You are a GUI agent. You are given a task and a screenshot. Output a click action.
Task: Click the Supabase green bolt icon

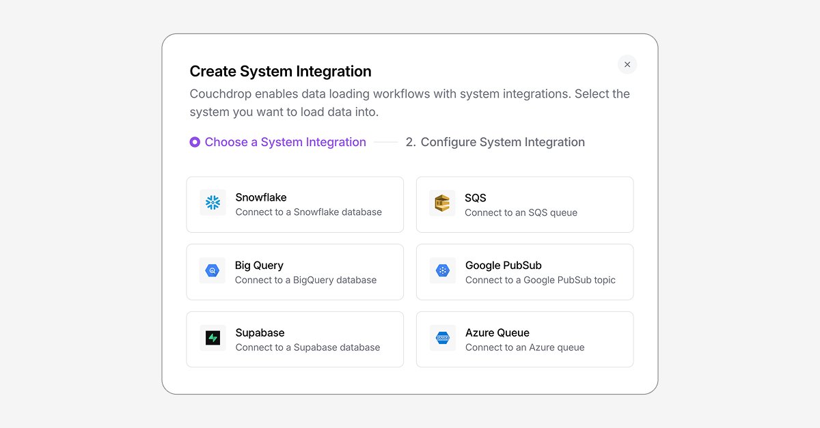click(x=213, y=338)
